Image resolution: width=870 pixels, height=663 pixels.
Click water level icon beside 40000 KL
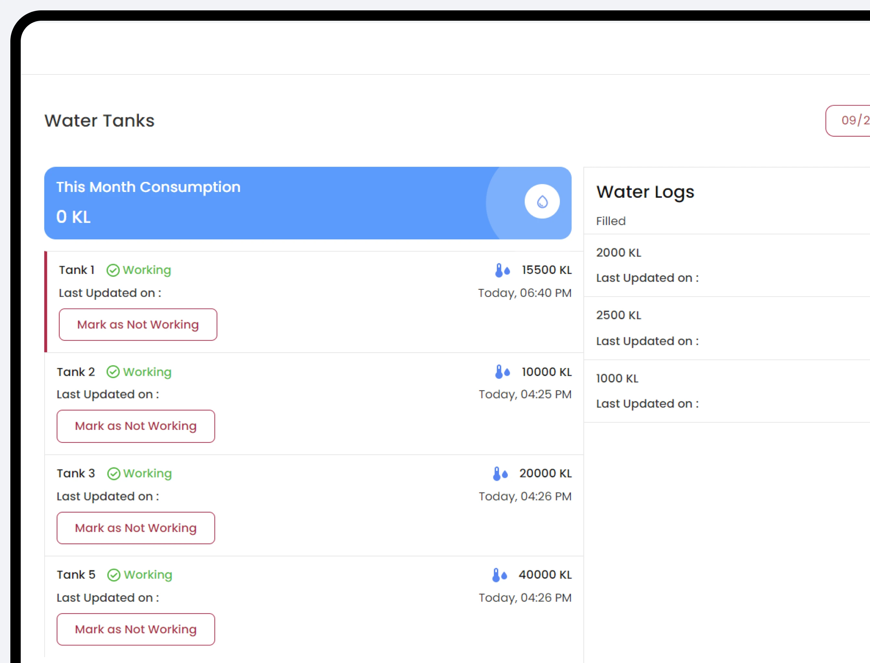pyautogui.click(x=499, y=575)
